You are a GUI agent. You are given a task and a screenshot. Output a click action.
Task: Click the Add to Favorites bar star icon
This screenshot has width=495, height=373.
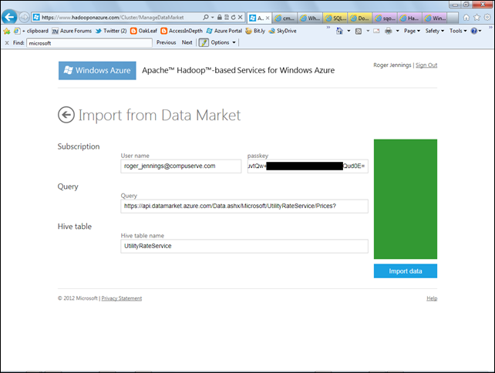coord(7,31)
